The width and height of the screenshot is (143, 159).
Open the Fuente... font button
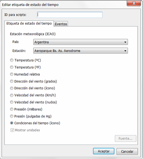click(x=125, y=139)
